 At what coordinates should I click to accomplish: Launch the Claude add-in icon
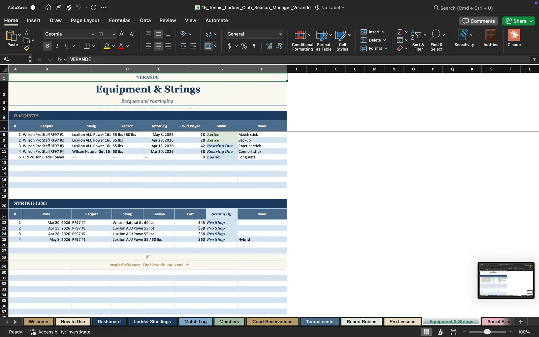click(514, 35)
